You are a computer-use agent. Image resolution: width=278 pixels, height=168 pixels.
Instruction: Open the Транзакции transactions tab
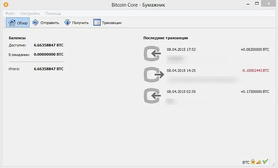click(107, 23)
